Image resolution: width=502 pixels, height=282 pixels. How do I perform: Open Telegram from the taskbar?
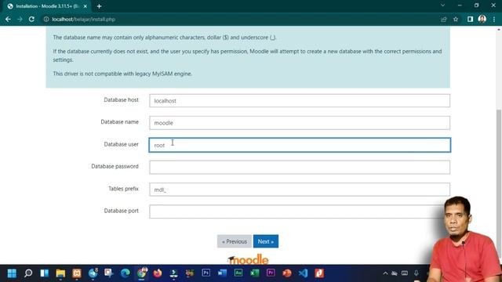pyautogui.click(x=93, y=273)
